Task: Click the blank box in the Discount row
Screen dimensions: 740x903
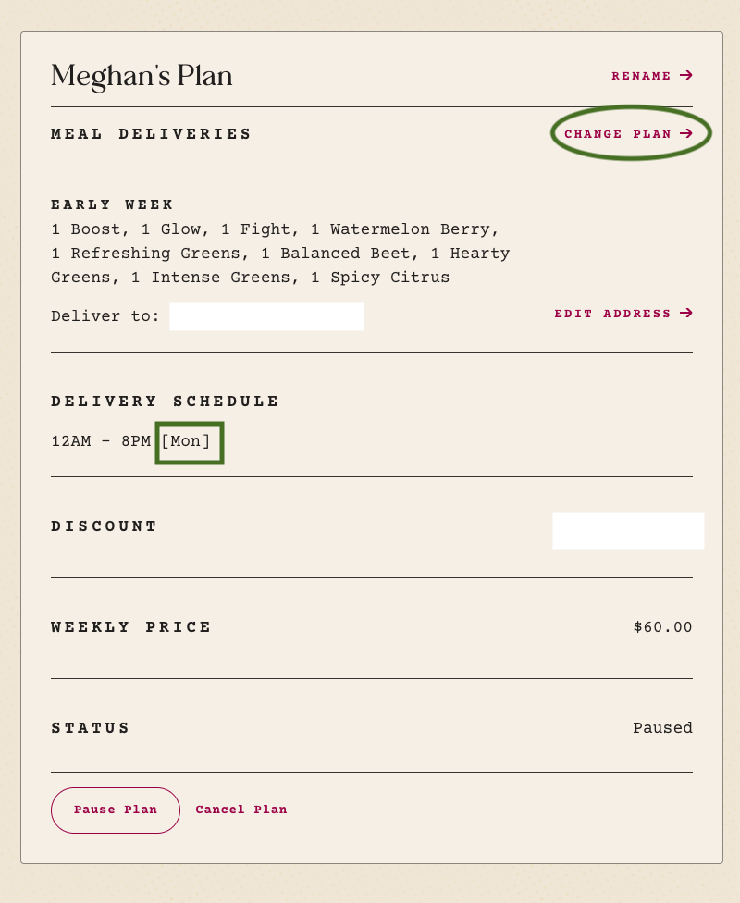Action: pyautogui.click(x=628, y=530)
